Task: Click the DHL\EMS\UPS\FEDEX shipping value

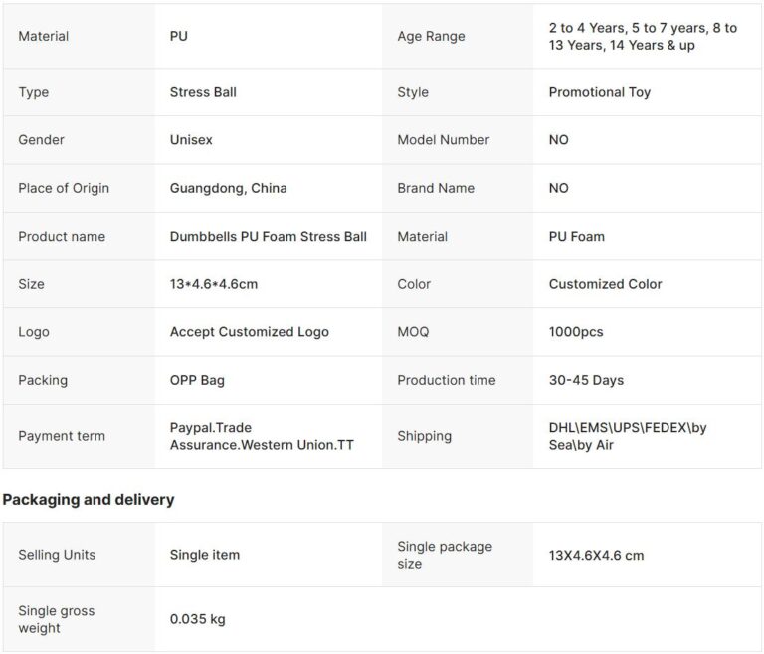Action: (628, 436)
